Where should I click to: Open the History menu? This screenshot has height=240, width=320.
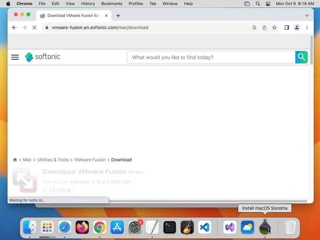(x=88, y=4)
